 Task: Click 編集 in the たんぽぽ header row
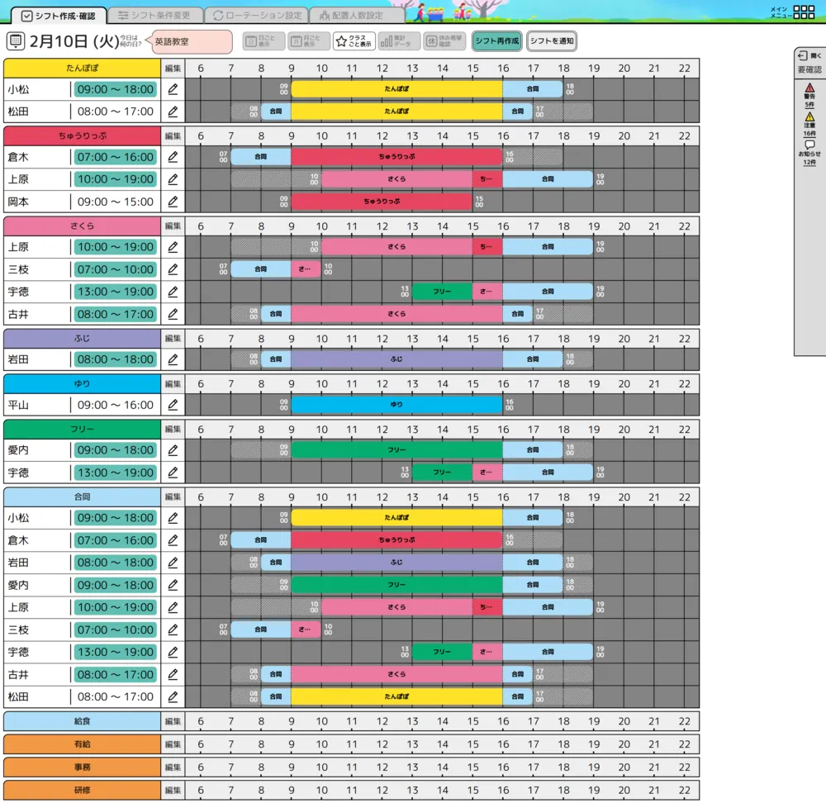(173, 68)
